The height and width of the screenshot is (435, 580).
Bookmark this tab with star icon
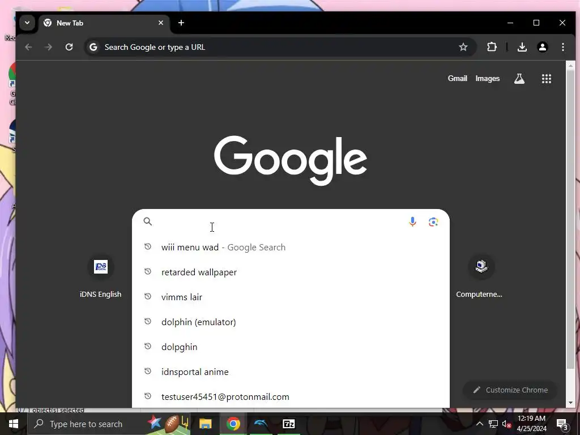(463, 47)
